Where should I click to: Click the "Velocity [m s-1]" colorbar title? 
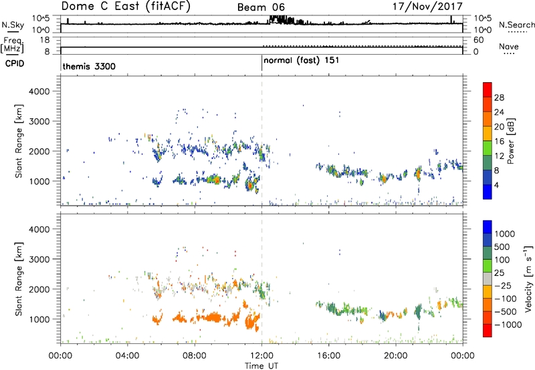click(x=528, y=279)
